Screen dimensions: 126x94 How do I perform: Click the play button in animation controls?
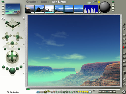click(x=111, y=92)
